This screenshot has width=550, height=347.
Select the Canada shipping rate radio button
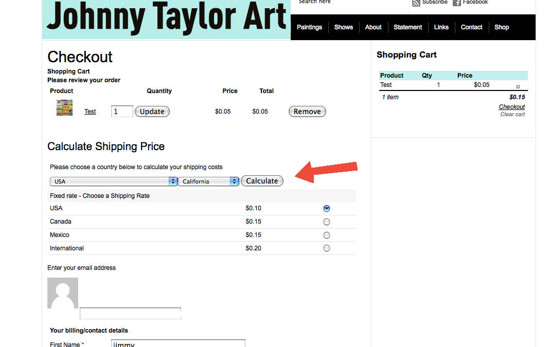tap(327, 222)
